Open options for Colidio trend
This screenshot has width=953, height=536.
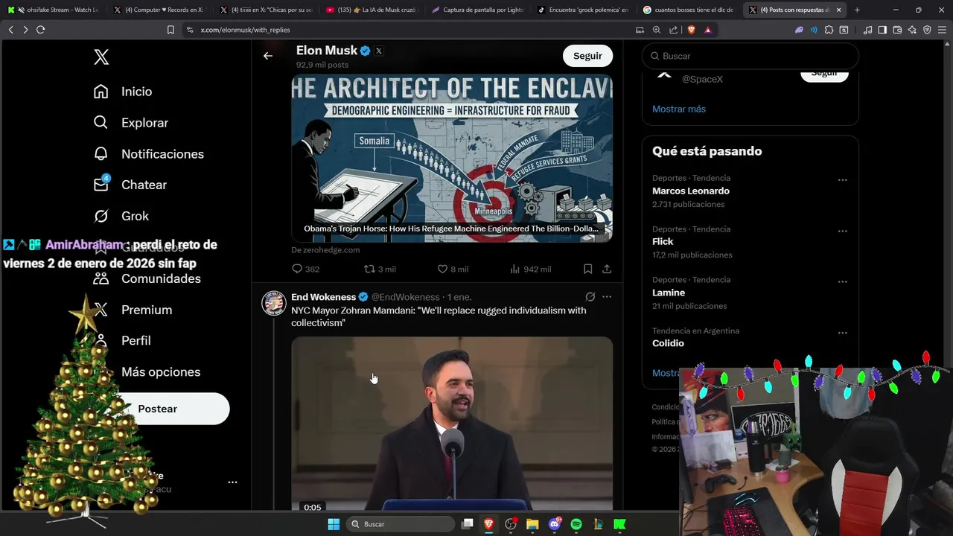coord(843,333)
